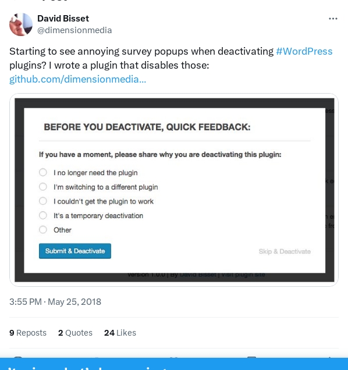The width and height of the screenshot is (348, 370).
Task: Follow the github.com/dimensionmedia link
Action: 77,79
